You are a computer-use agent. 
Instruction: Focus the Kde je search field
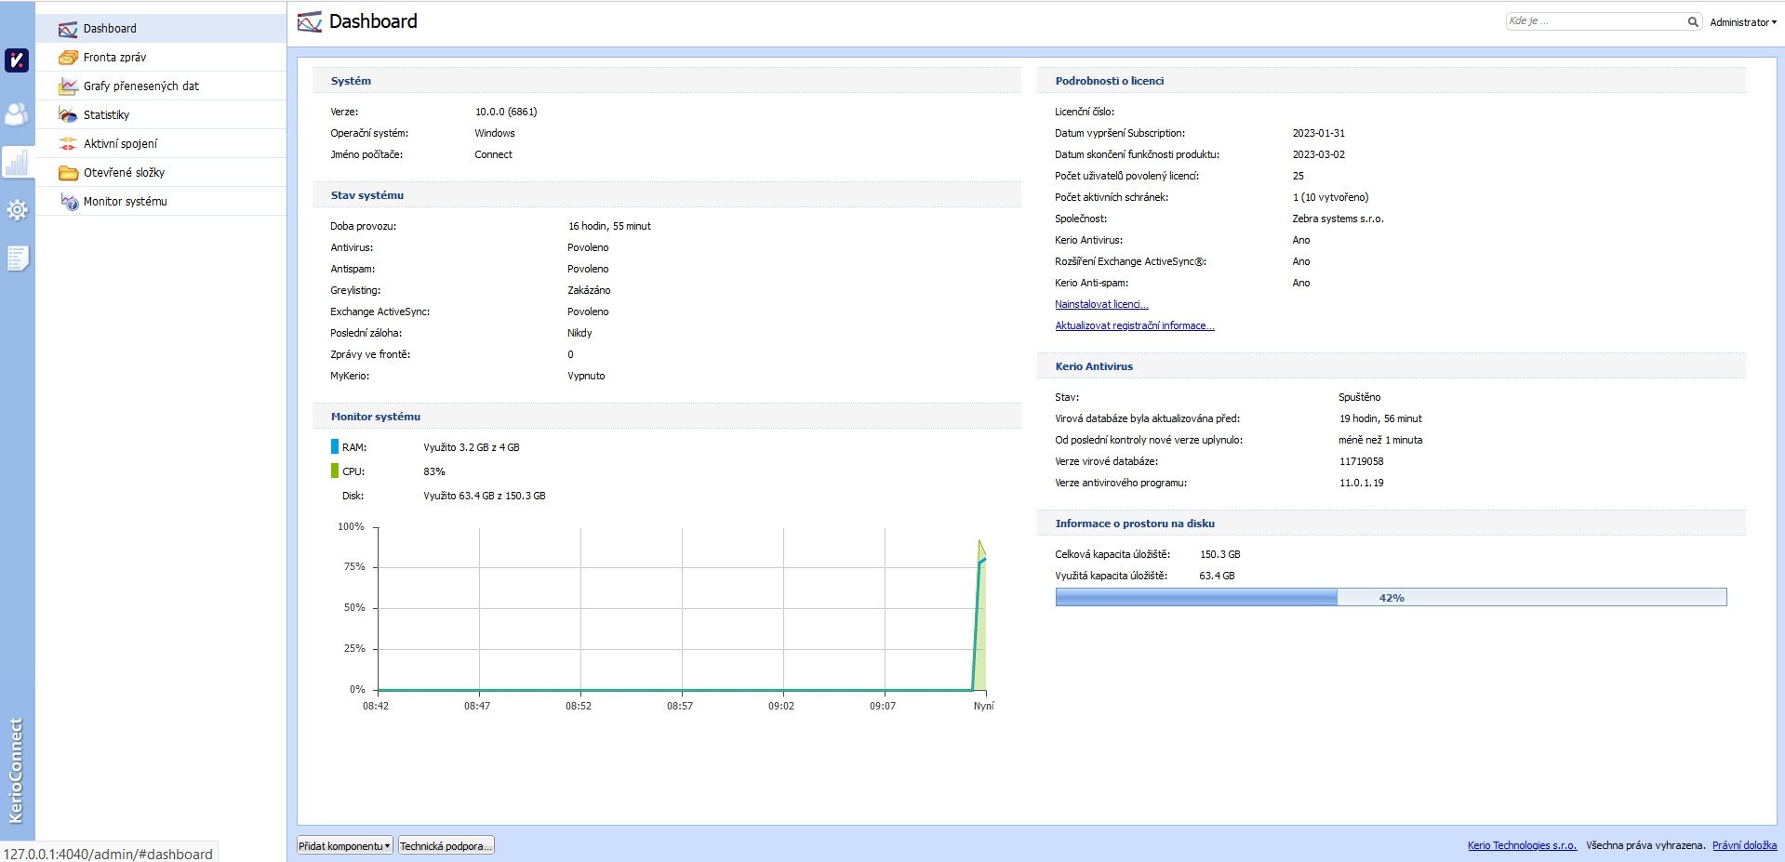tap(1595, 21)
